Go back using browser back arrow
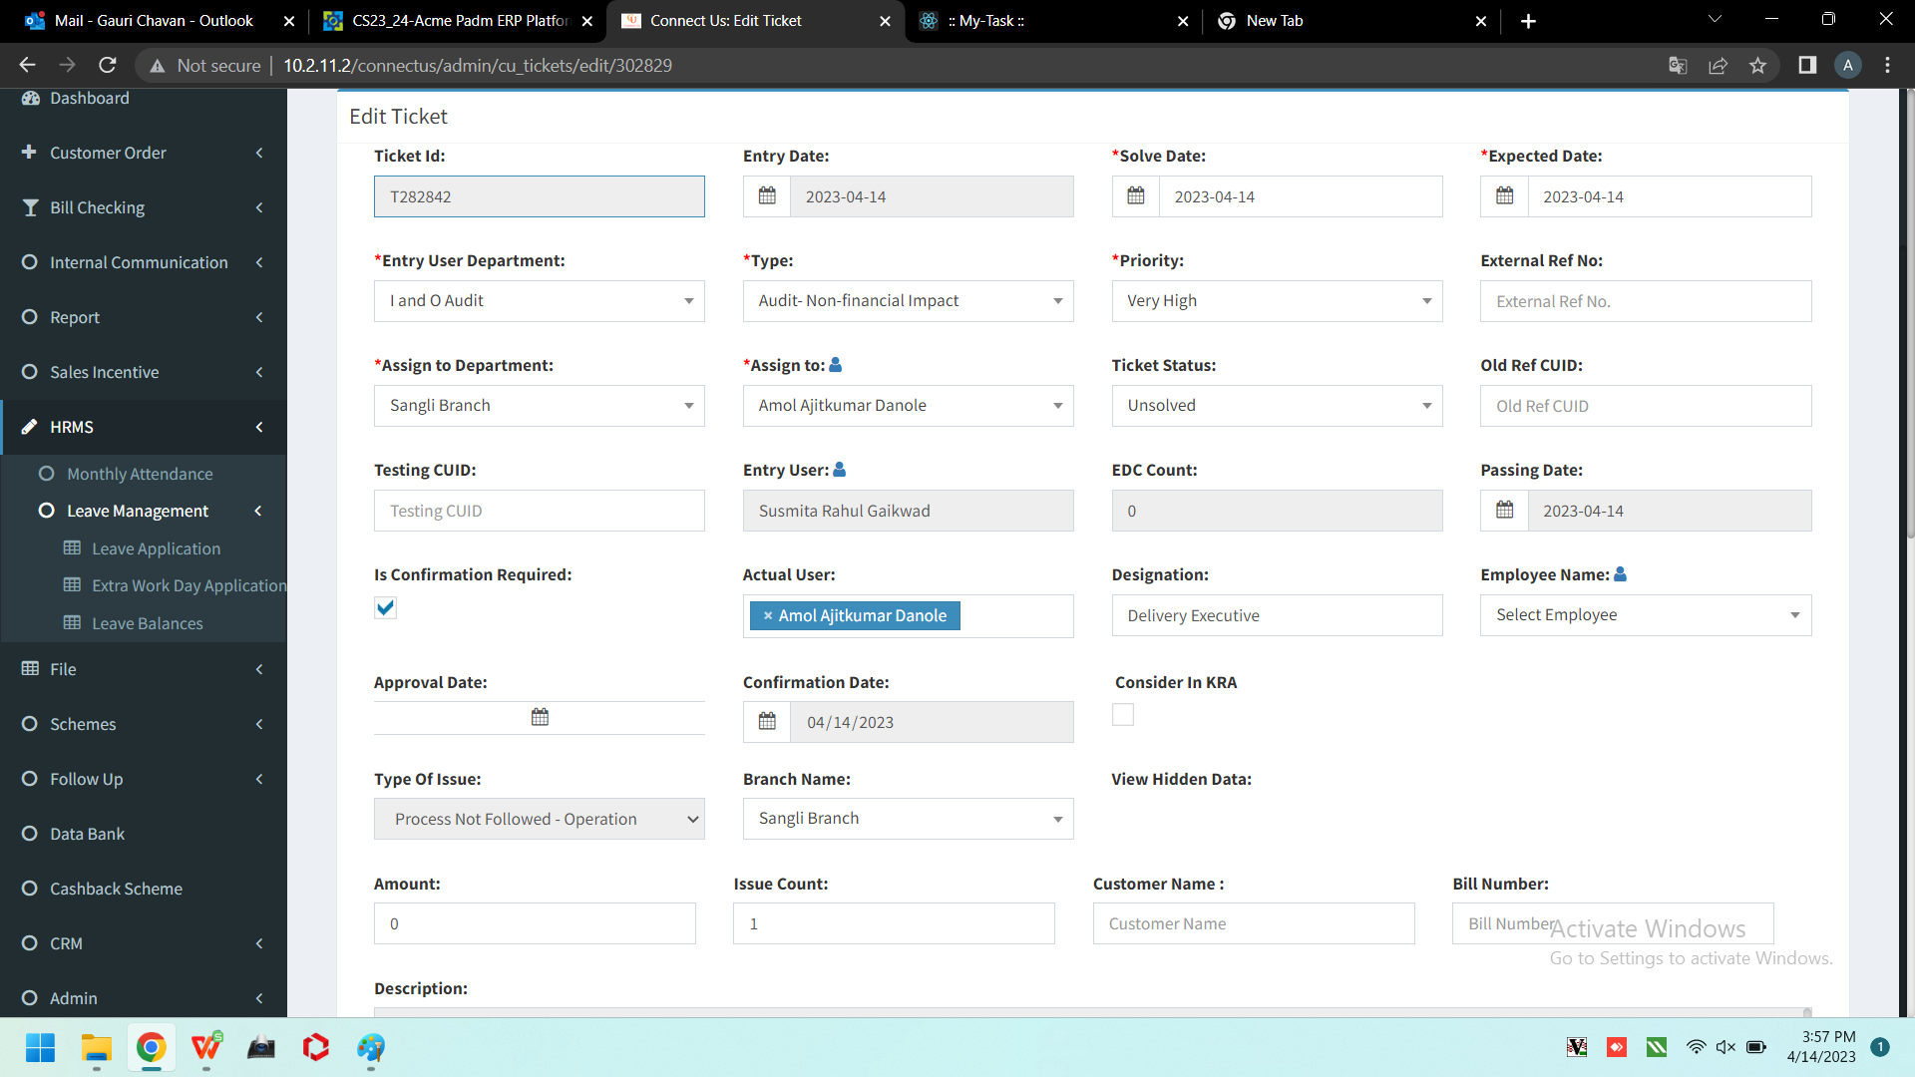This screenshot has width=1915, height=1077. tap(27, 65)
